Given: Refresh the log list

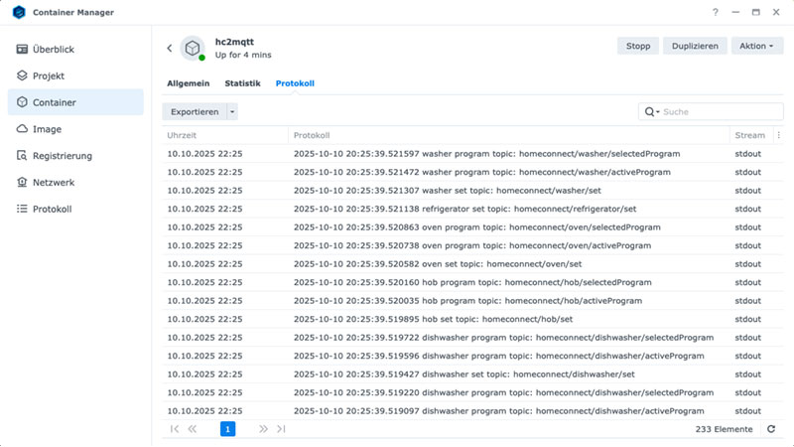Looking at the screenshot, I should click(x=771, y=429).
